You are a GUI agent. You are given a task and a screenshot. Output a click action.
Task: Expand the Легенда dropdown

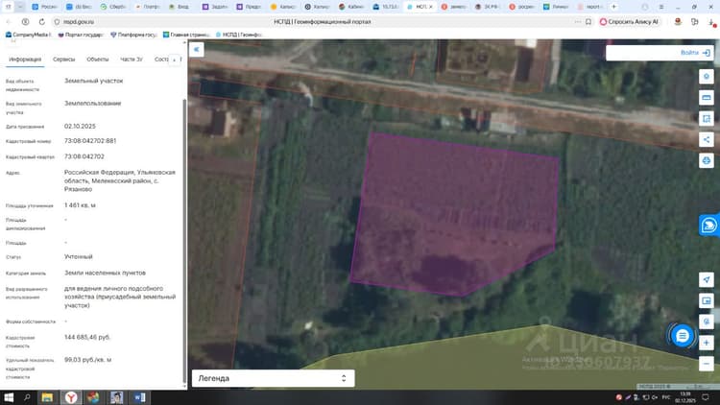click(x=274, y=378)
